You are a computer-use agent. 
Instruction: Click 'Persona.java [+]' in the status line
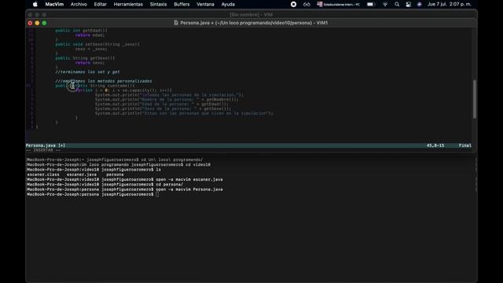[x=46, y=145]
